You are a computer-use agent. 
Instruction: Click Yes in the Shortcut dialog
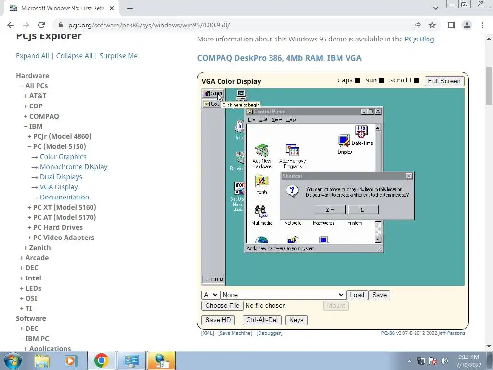[x=330, y=210]
